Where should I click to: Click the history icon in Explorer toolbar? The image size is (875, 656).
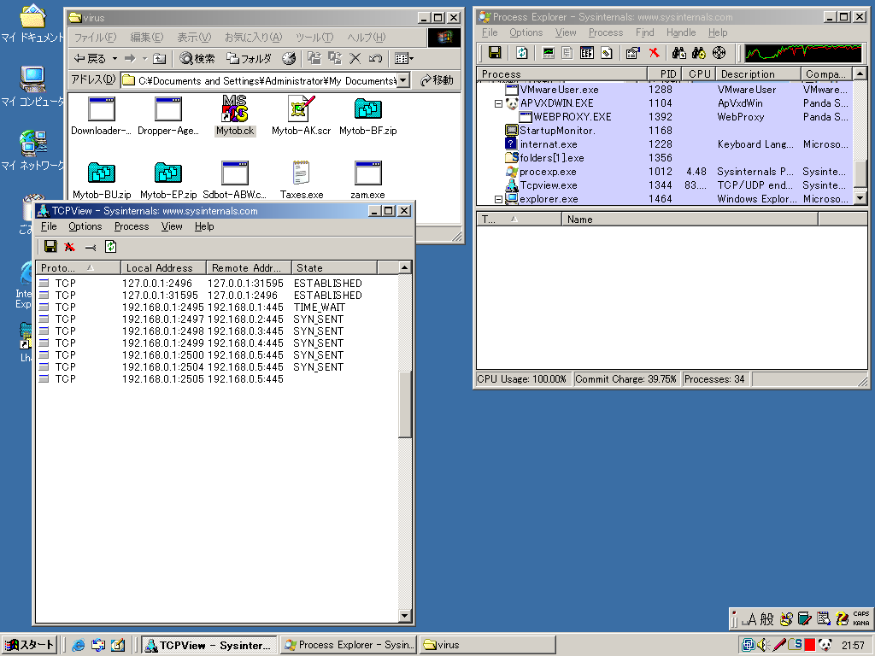coord(289,58)
